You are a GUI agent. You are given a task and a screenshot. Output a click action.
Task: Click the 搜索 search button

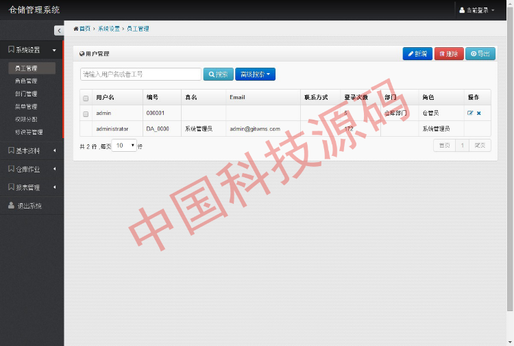click(218, 74)
